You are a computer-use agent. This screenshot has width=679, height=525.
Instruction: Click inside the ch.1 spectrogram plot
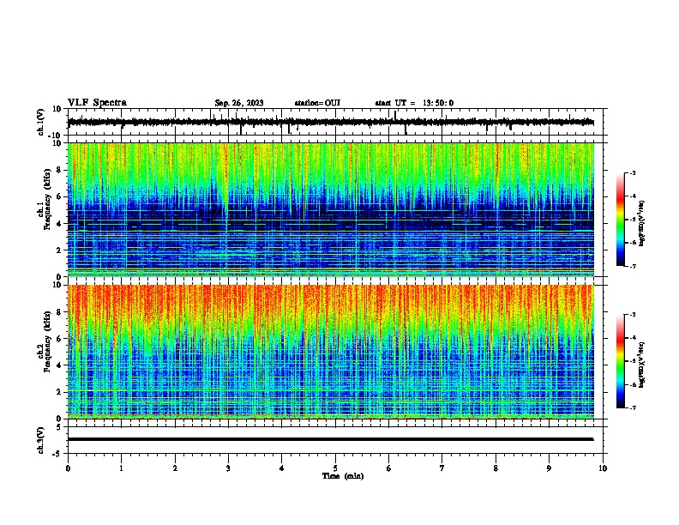coord(330,209)
